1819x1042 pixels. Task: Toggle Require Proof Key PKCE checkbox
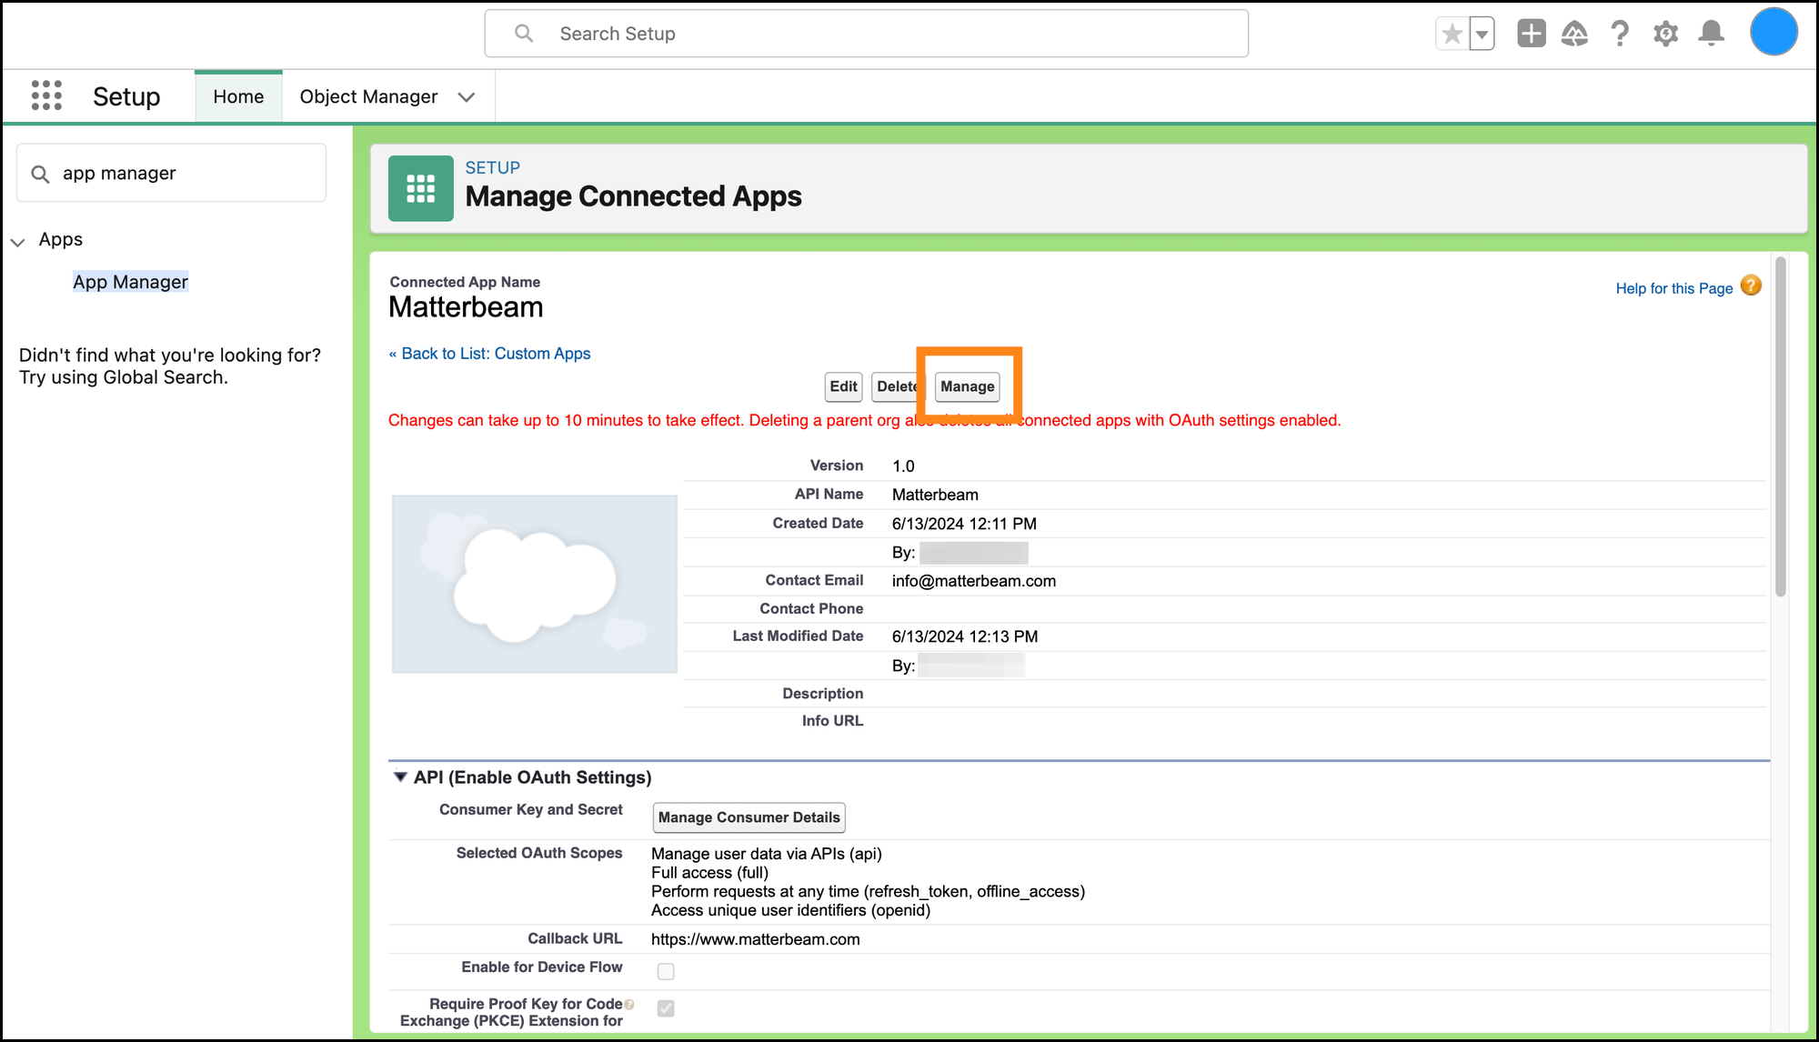[666, 1008]
